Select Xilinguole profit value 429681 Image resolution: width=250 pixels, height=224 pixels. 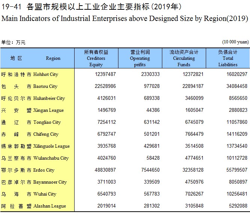click(152, 146)
